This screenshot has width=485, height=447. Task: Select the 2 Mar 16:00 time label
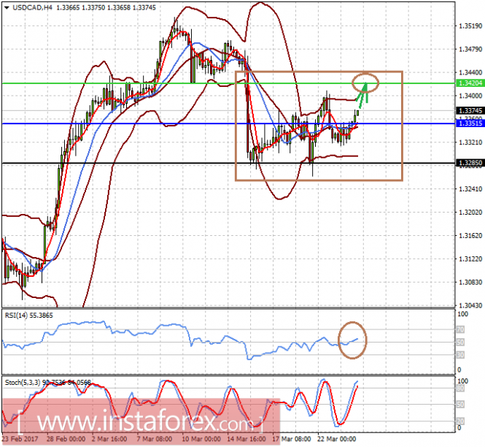coord(109,439)
